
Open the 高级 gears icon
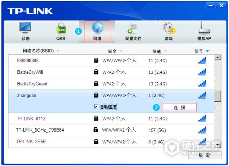(169, 28)
